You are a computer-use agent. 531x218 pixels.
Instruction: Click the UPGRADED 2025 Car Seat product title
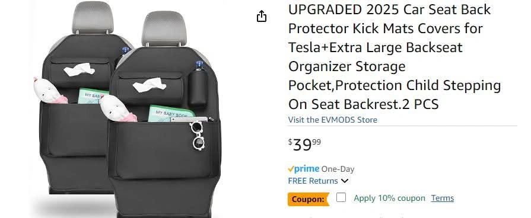(395, 57)
